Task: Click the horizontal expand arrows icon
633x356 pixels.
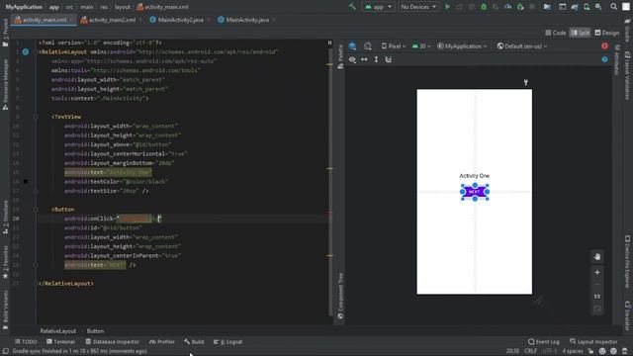Action: [364, 59]
